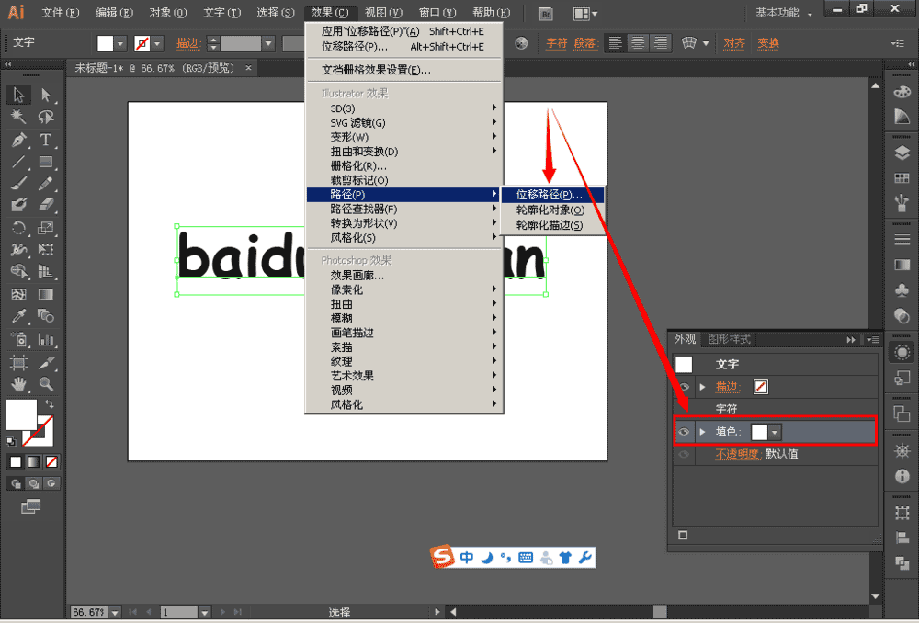Viewport: 919px width, 623px height.
Task: Choose the Lasso tool
Action: (46, 117)
